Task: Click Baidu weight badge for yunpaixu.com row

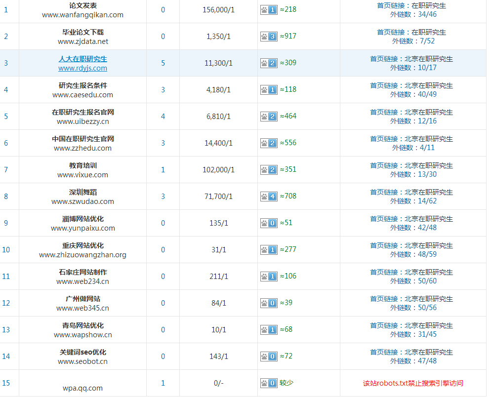Action: 269,223
